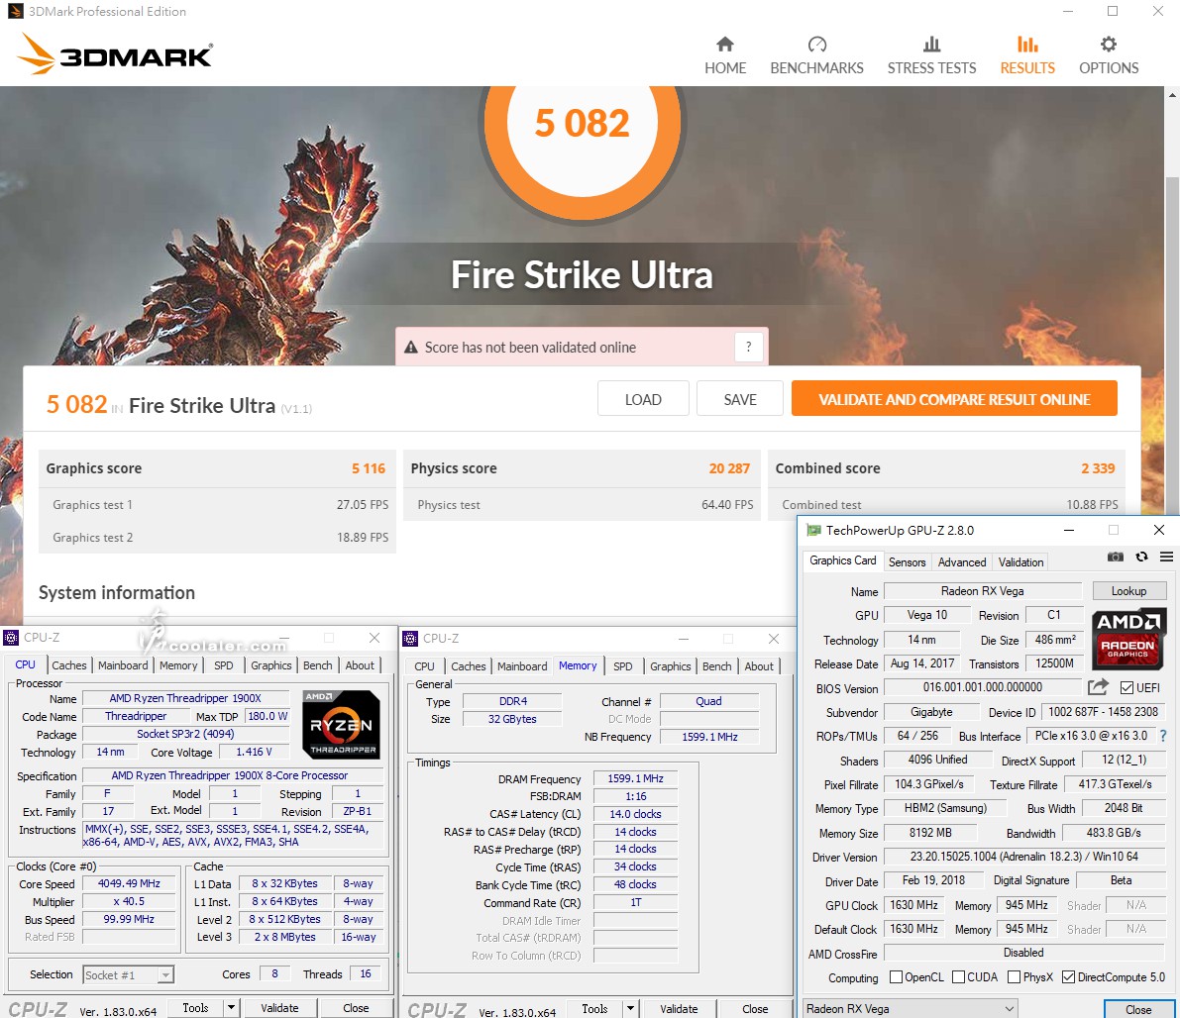
Task: Click the About tab in left CPU-Z
Action: (x=360, y=665)
